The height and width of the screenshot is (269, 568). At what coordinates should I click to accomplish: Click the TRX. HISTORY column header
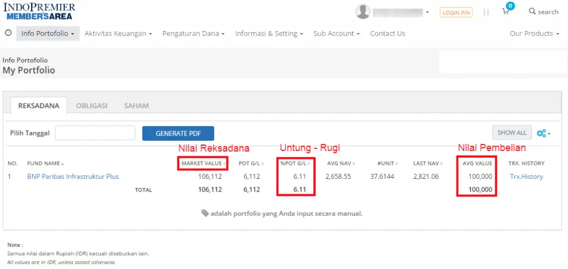coord(526,163)
